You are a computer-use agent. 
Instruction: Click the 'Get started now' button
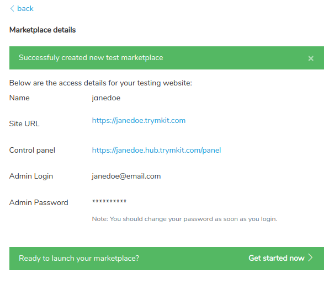[276, 258]
